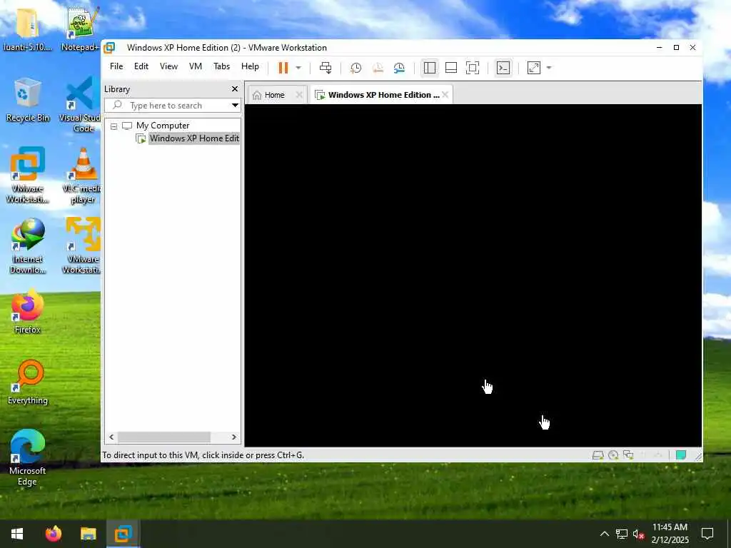
Task: Show hidden system tray icons
Action: click(604, 534)
